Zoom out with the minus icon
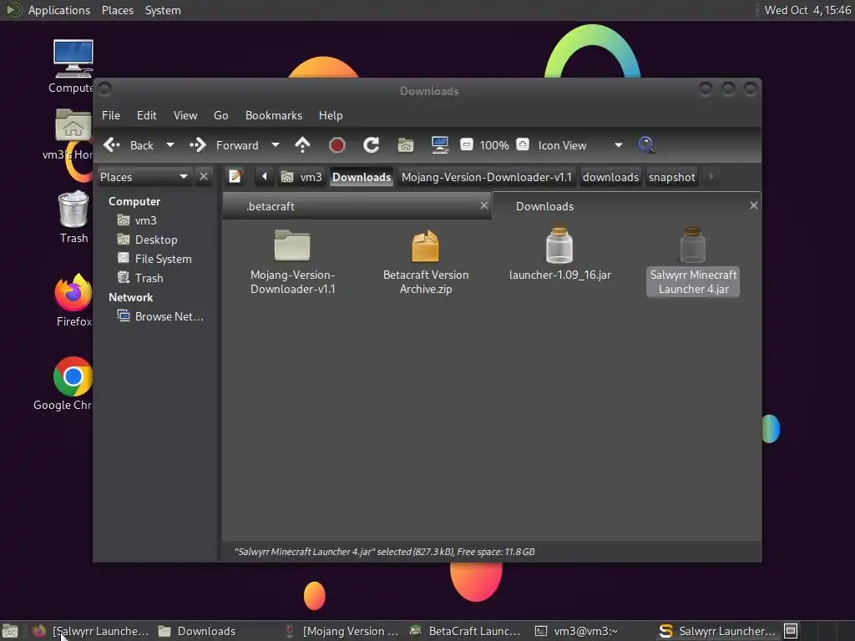 coord(466,145)
